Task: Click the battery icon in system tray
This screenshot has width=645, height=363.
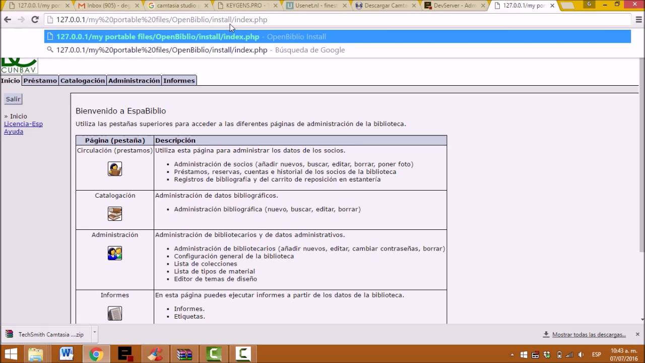Action: click(x=559, y=354)
